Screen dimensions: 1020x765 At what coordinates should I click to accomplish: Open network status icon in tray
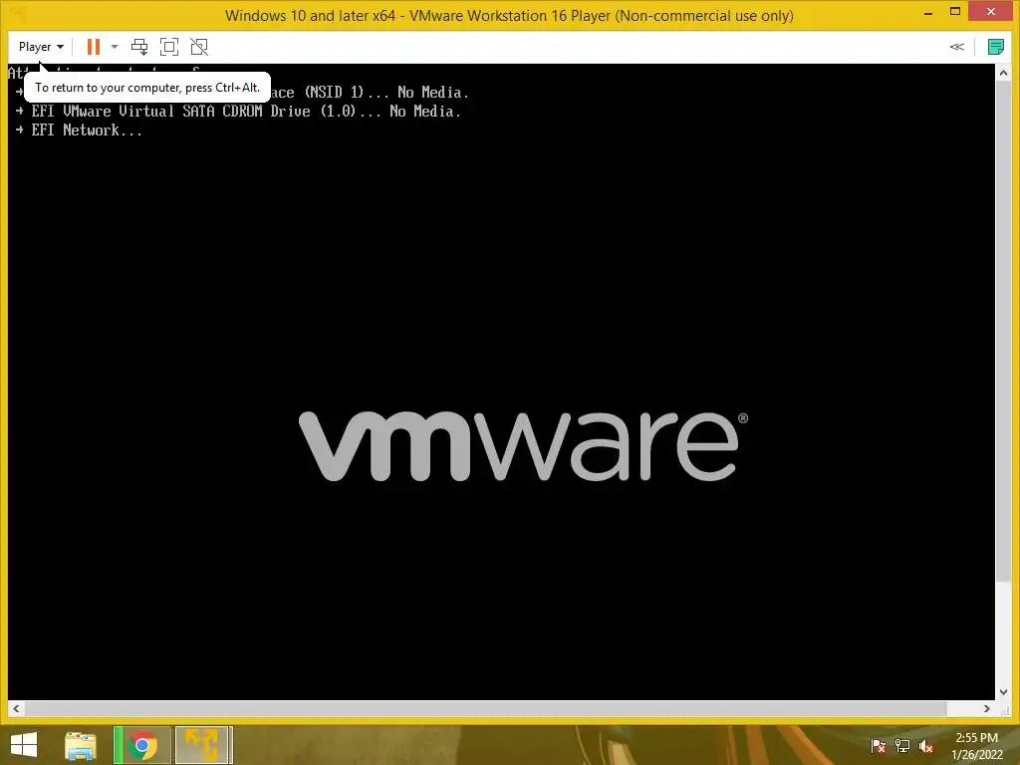tap(901, 746)
